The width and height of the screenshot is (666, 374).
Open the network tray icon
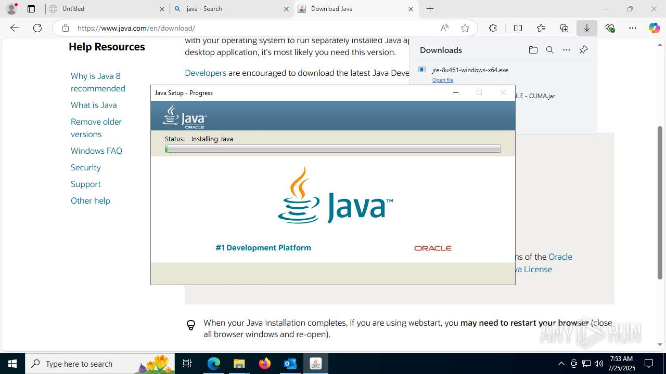[586, 364]
